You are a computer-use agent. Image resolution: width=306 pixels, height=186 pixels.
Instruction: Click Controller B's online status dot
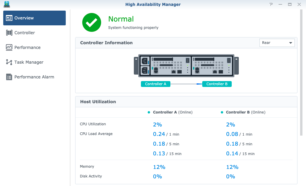[x=222, y=112]
